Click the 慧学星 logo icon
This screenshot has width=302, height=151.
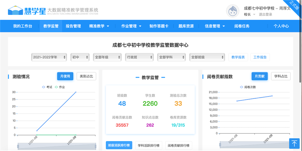point(16,11)
